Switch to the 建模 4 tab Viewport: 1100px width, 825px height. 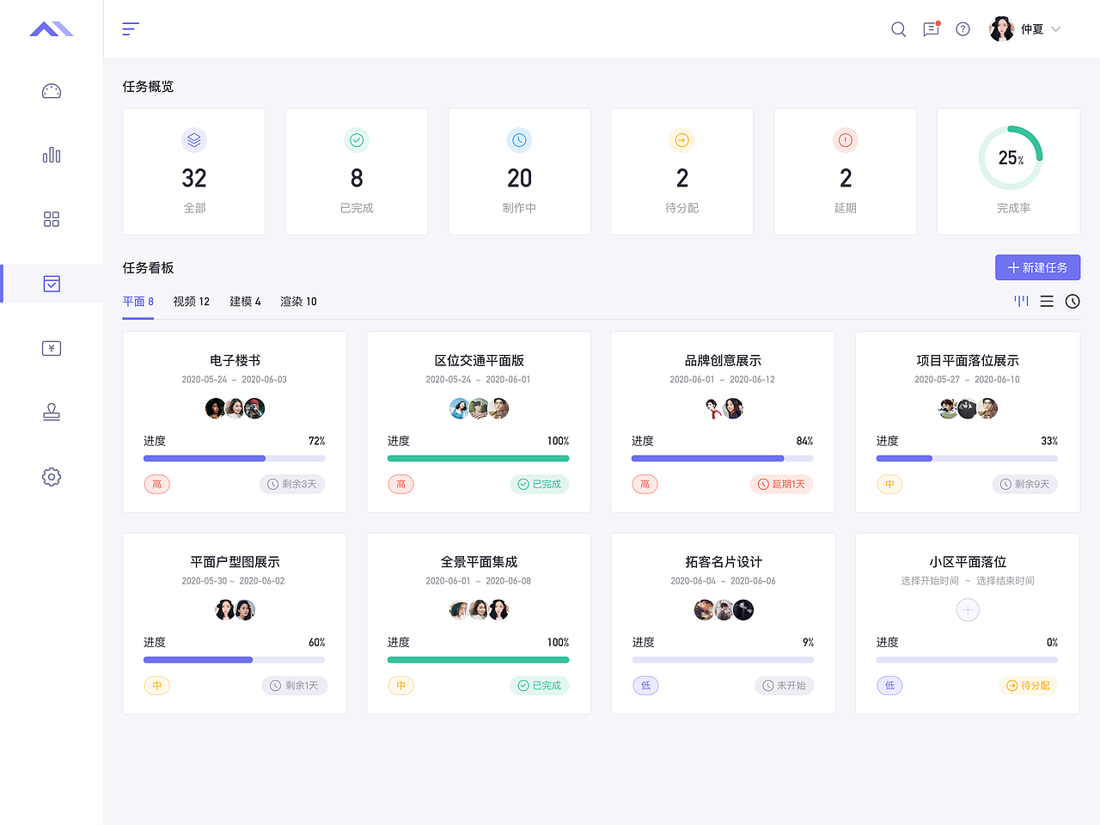click(245, 302)
